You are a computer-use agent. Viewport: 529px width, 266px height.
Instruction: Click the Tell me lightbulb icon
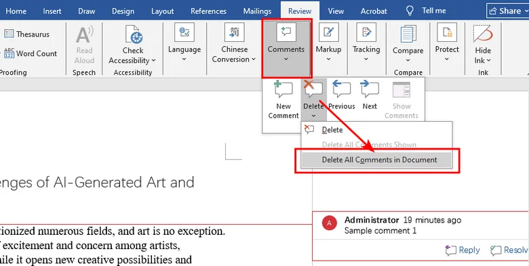(x=410, y=11)
